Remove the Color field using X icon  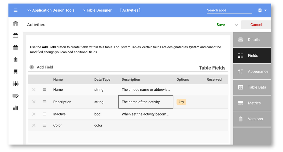coord(34,125)
